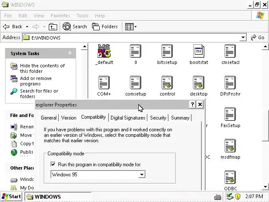
Task: Open the Windows drive icon in Other Places
Action: pyautogui.click(x=14, y=180)
